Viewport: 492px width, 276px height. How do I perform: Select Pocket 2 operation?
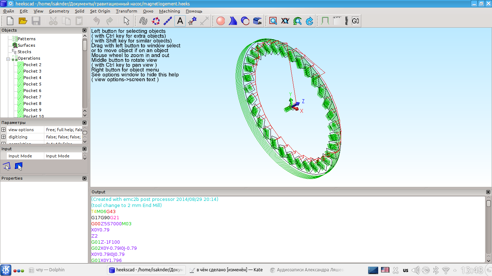[x=32, y=65]
